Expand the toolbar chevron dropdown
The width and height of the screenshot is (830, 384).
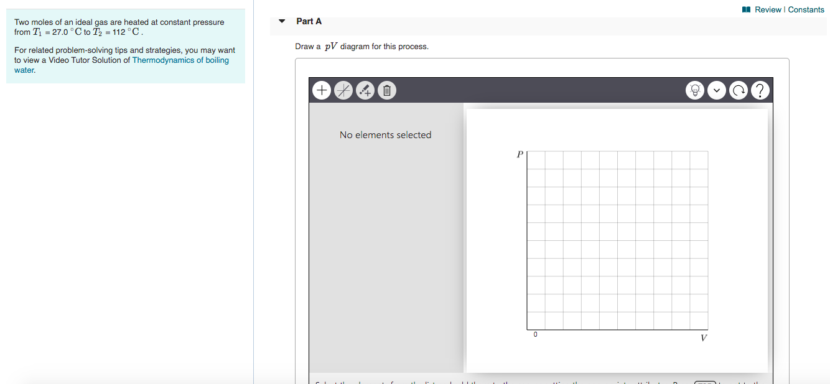coord(717,91)
